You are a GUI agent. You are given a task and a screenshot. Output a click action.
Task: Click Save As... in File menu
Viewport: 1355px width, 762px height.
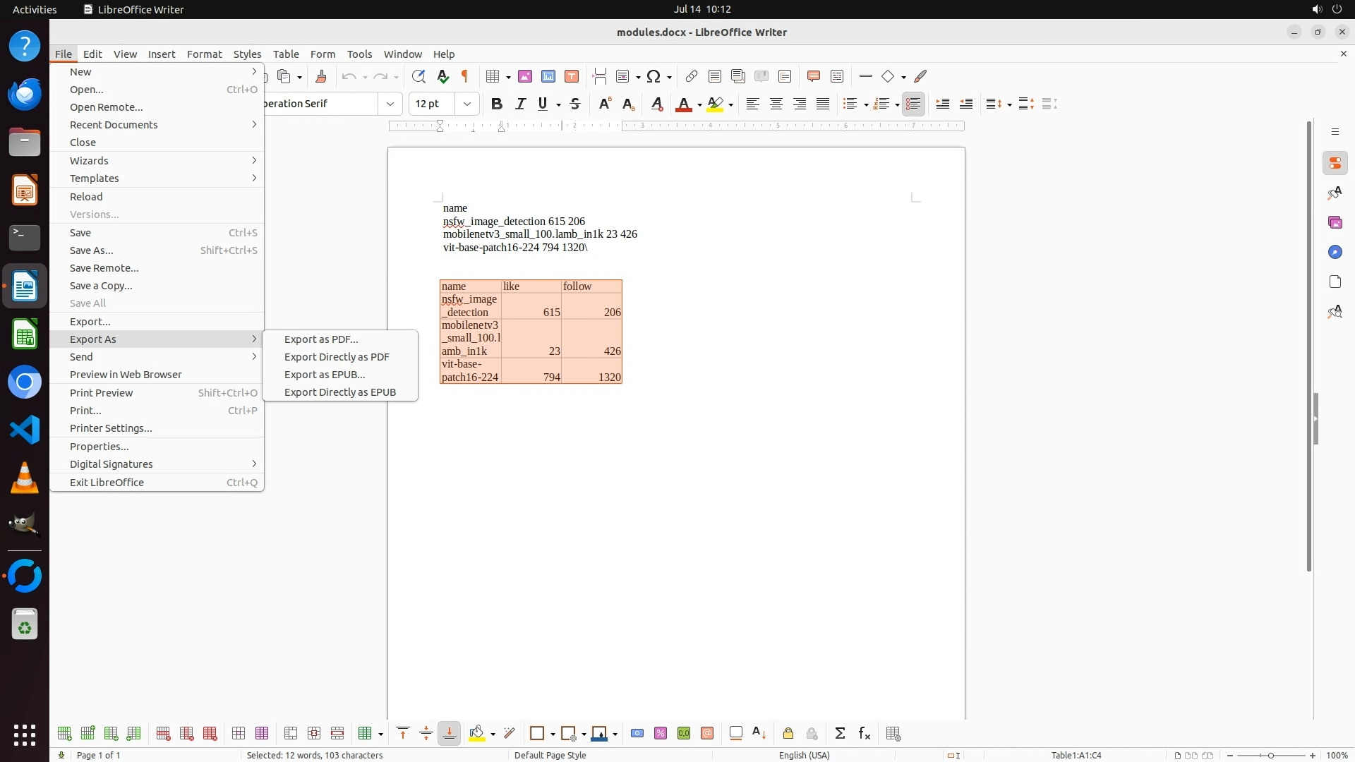[x=92, y=250]
